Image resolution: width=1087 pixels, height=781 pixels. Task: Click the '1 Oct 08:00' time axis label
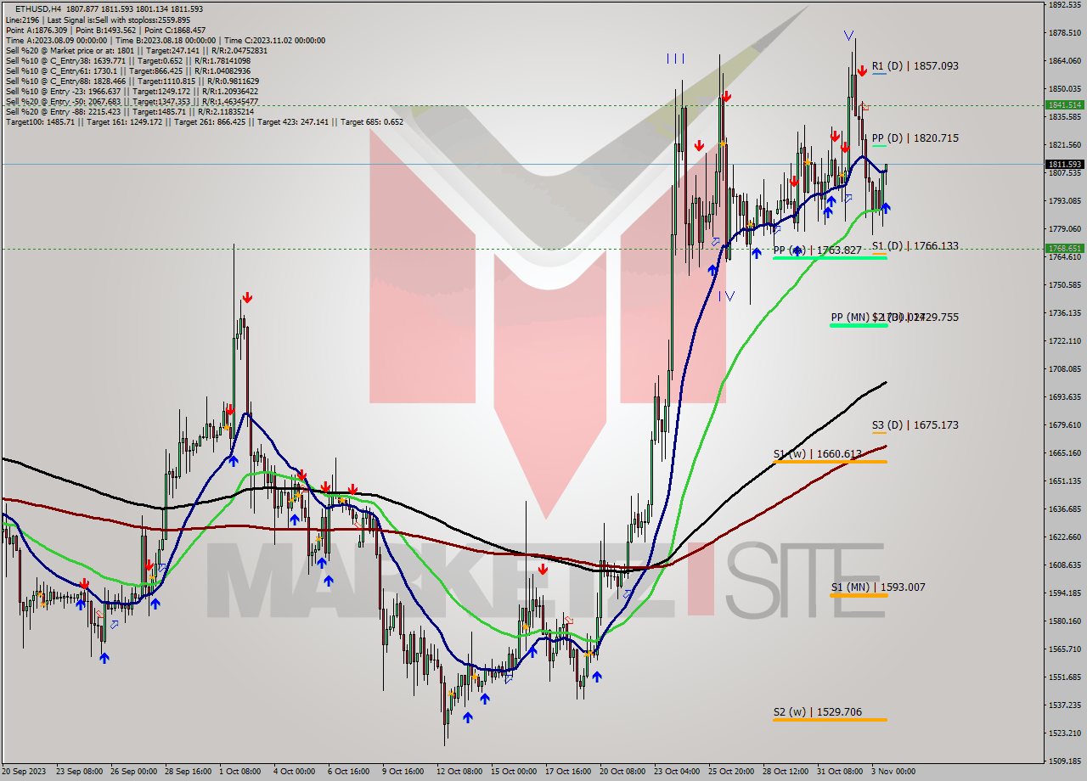(x=239, y=772)
